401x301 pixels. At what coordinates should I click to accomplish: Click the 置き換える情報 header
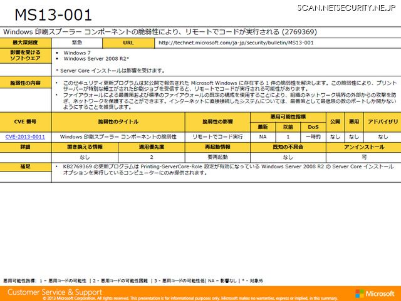click(x=85, y=147)
